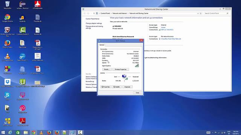Launch VLC media player desktop shortcut
This screenshot has width=241, height=135.
(x=8, y=57)
